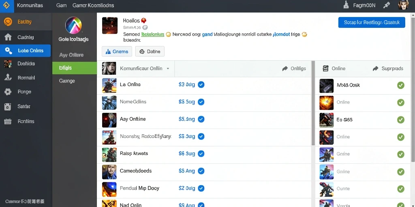Click the person icon next to Romnahl
This screenshot has height=207, width=415.
point(8,78)
